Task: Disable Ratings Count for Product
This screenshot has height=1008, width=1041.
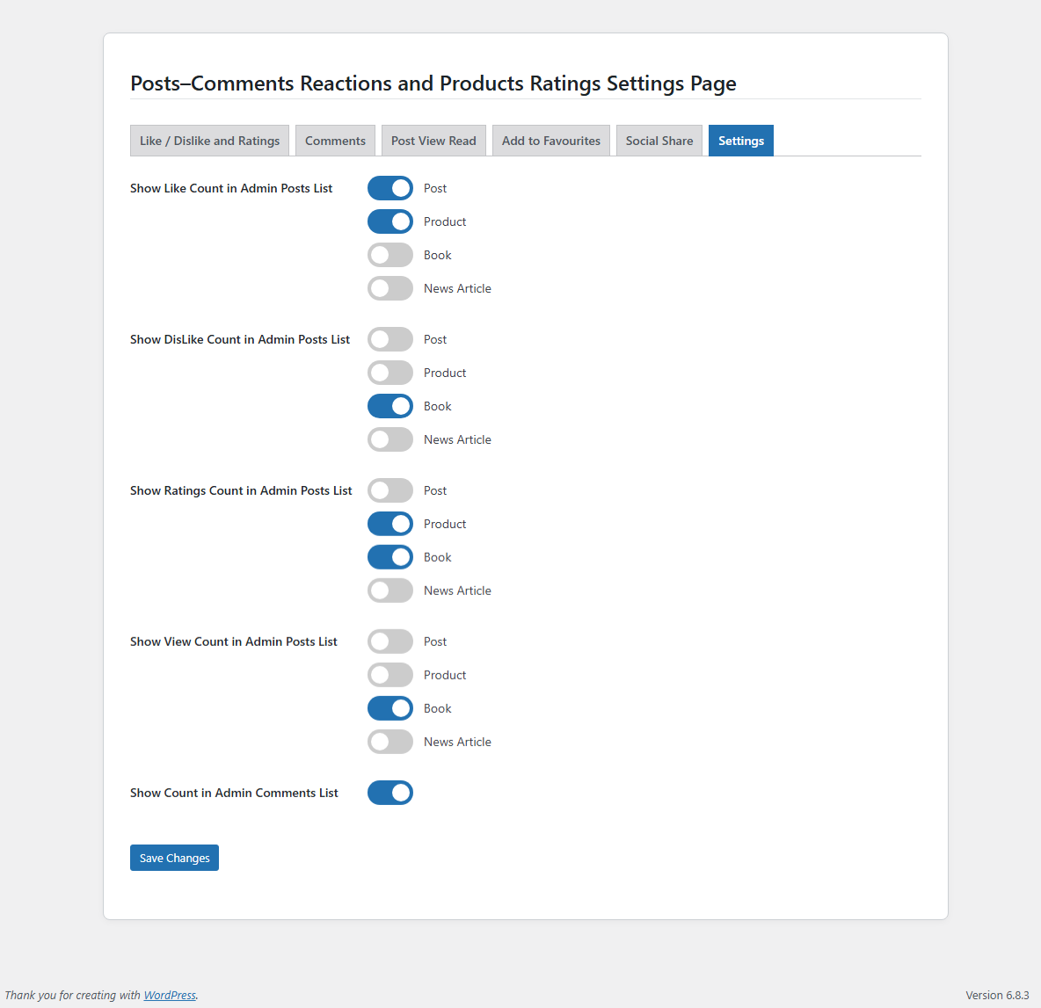Action: pyautogui.click(x=389, y=524)
